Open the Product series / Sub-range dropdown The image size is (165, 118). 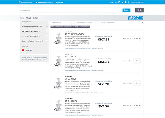(85, 22)
